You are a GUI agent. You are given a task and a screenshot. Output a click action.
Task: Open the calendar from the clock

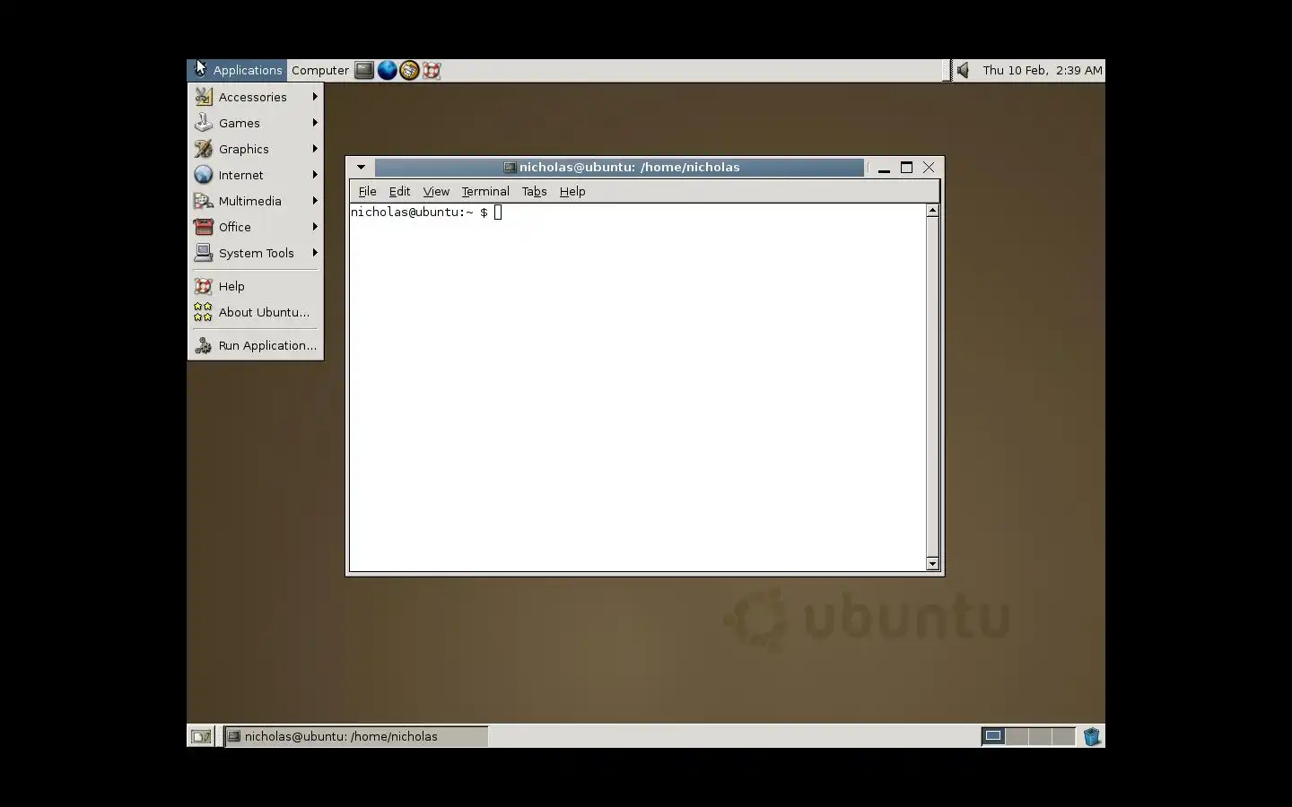click(1042, 70)
